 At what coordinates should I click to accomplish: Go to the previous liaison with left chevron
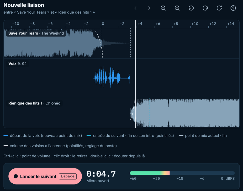click(x=135, y=8)
